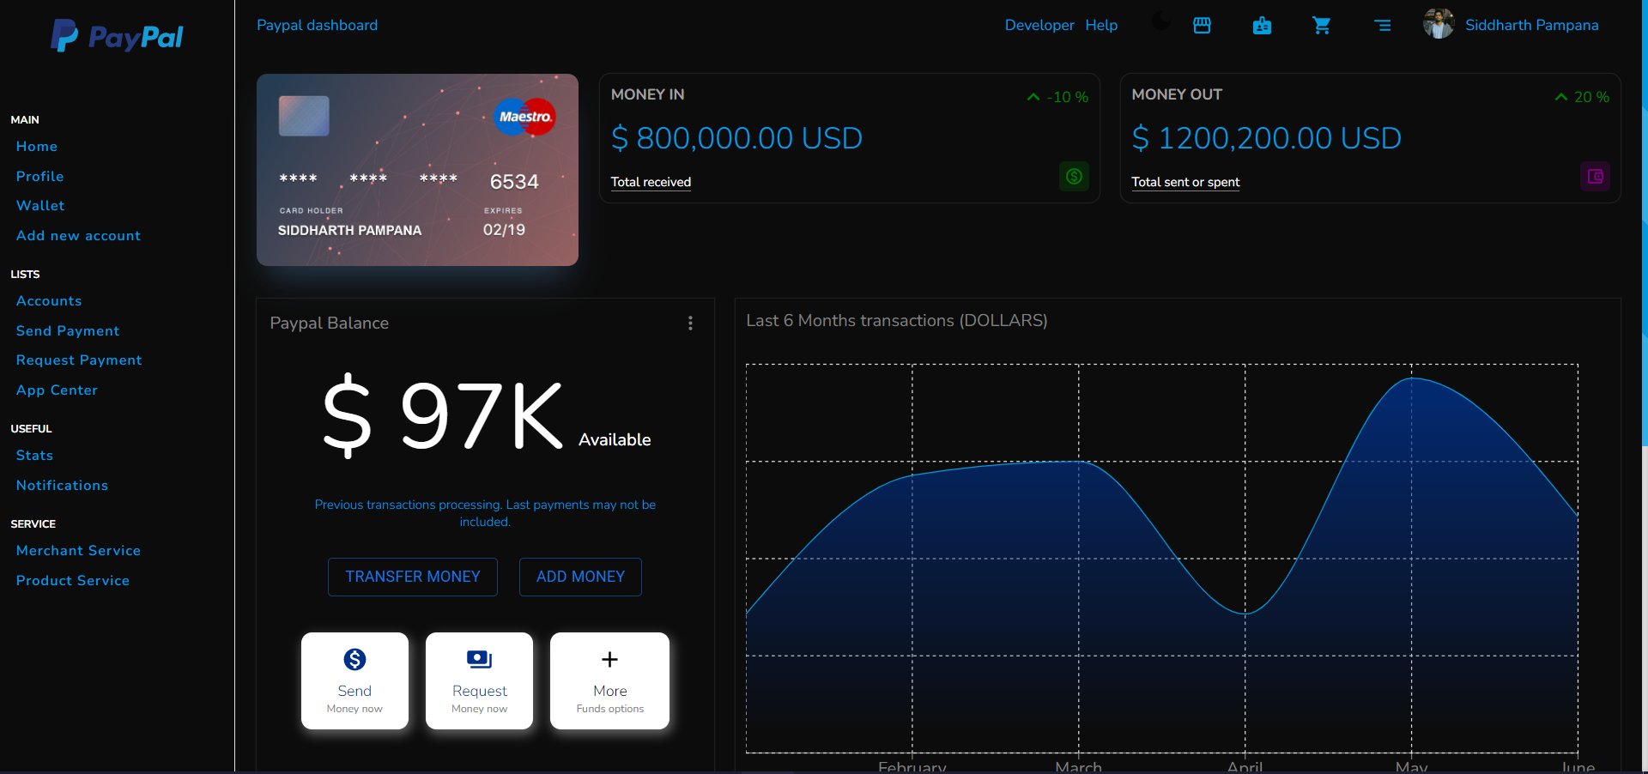This screenshot has height=774, width=1648.
Task: Expand the LISTS sidebar section
Action: 25,275
